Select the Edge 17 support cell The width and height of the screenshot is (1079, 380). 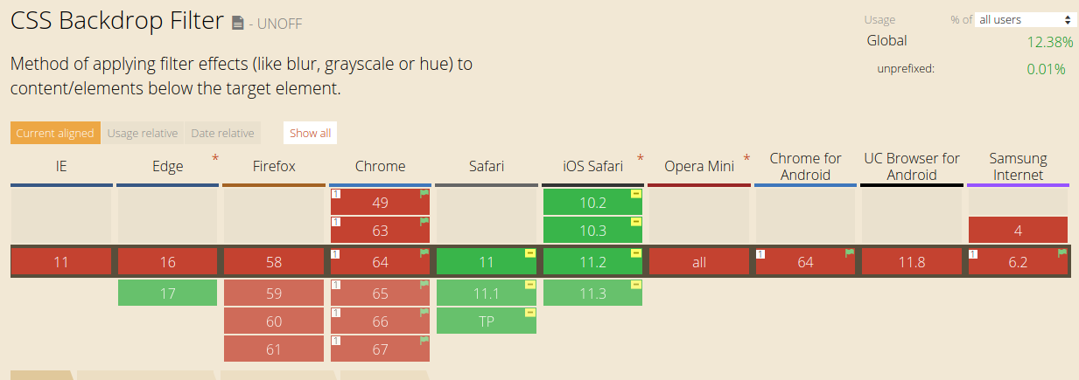click(167, 293)
